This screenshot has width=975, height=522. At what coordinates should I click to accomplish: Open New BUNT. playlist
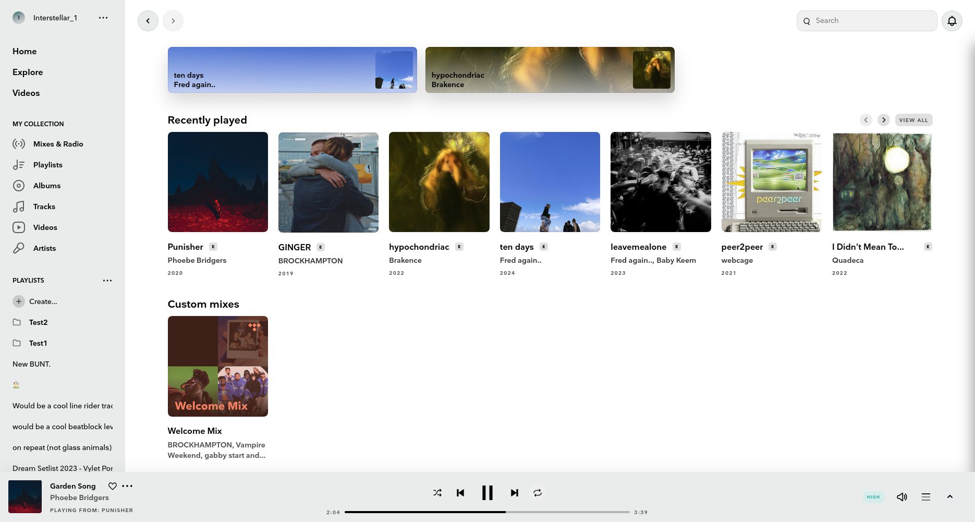click(31, 364)
